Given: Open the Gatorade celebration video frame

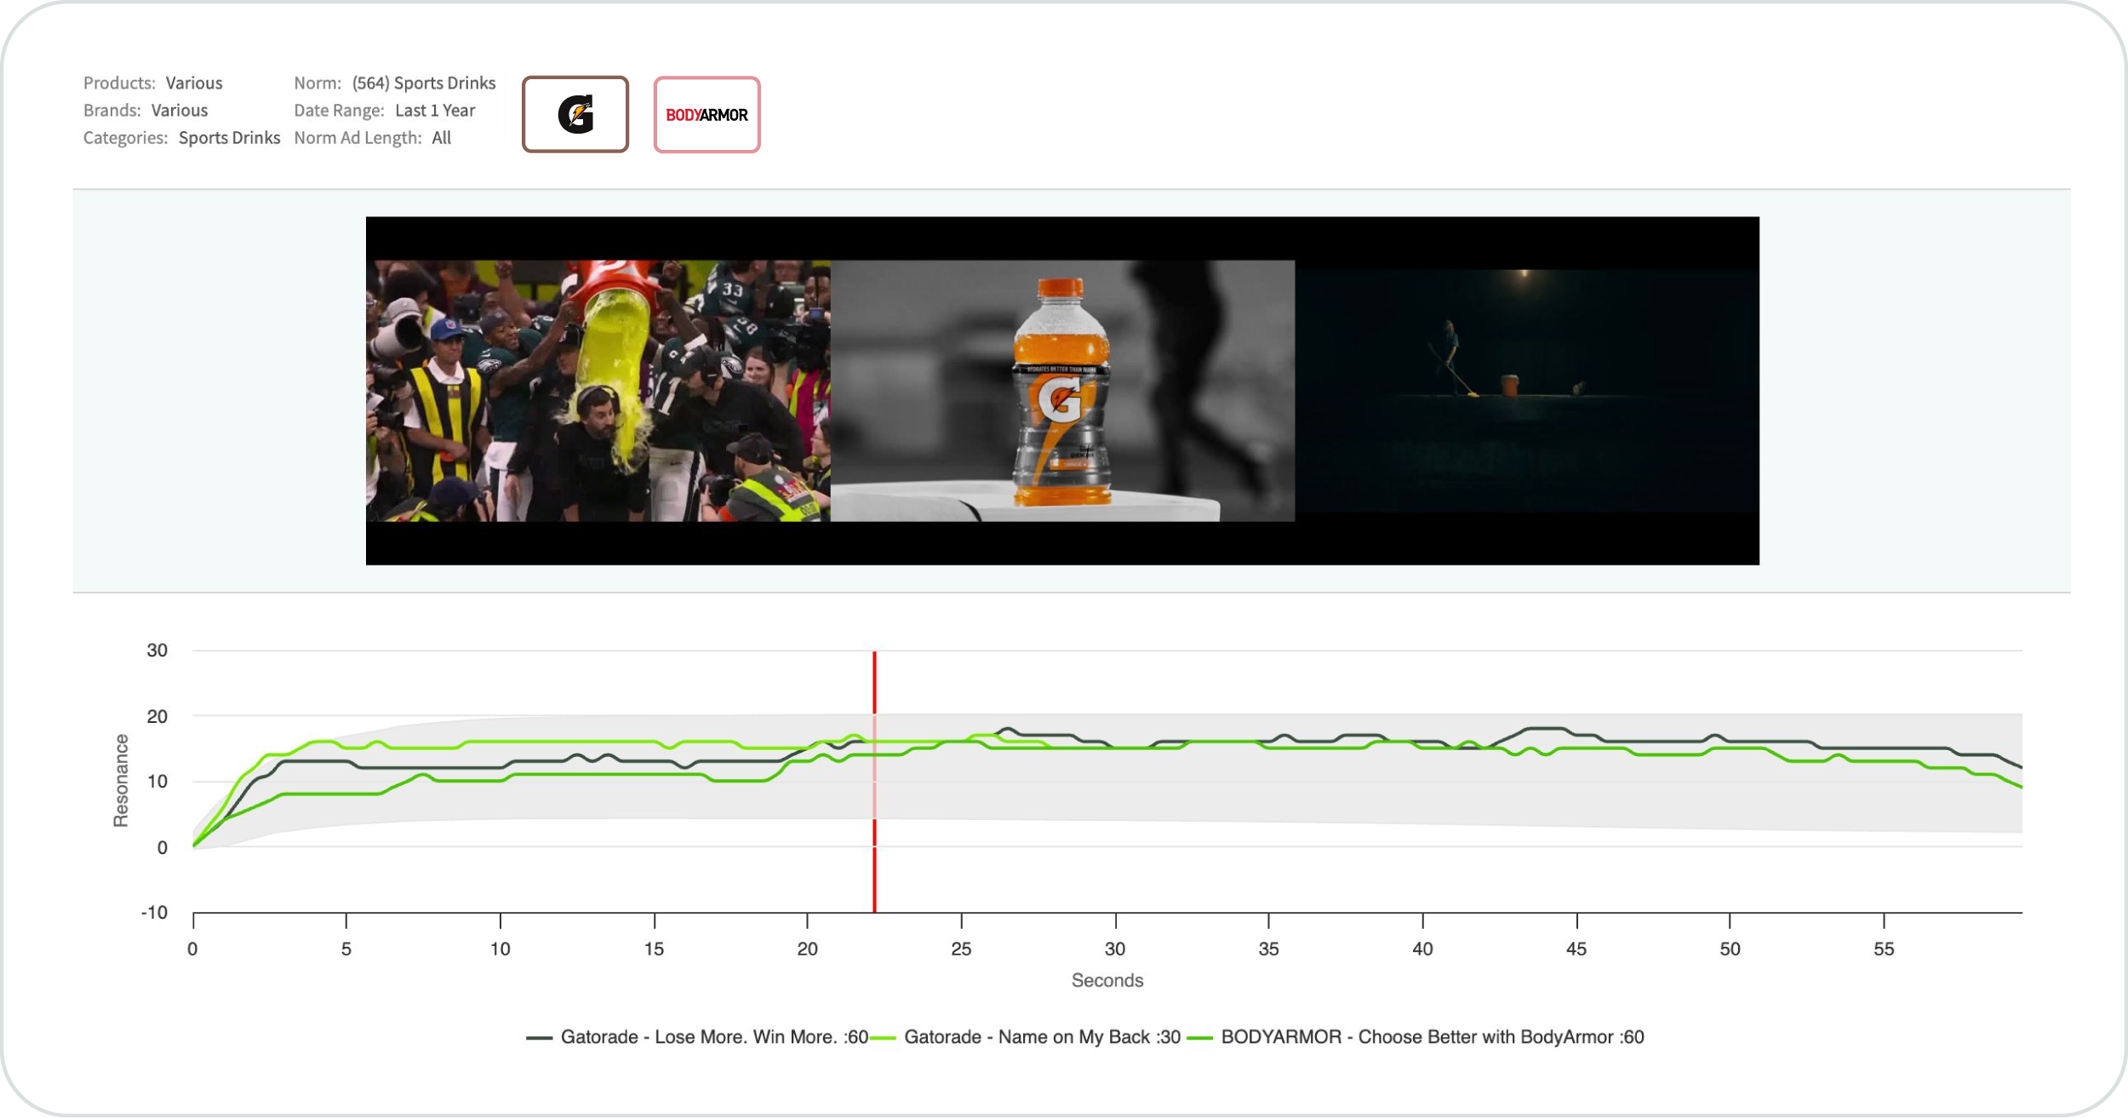Looking at the screenshot, I should click(x=598, y=391).
